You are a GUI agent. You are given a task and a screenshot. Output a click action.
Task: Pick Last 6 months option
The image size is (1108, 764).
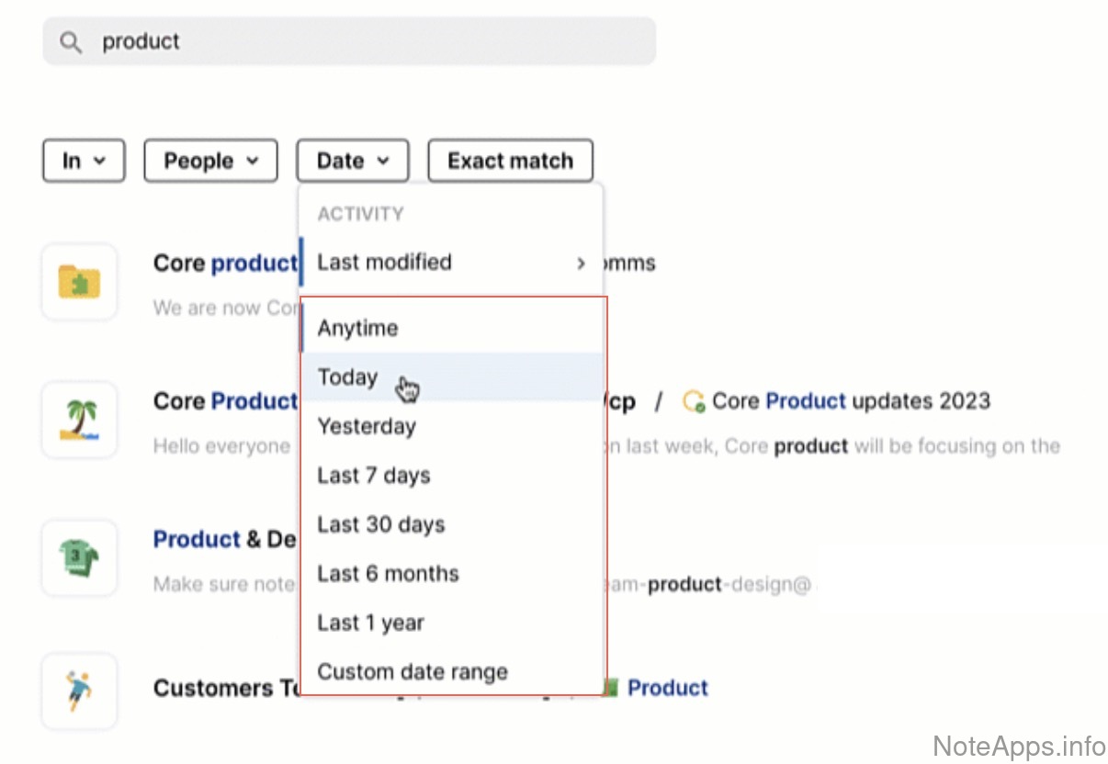(x=388, y=574)
